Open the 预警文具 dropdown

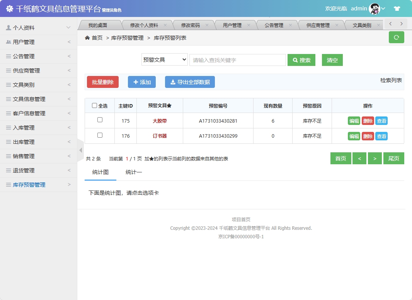coord(164,60)
